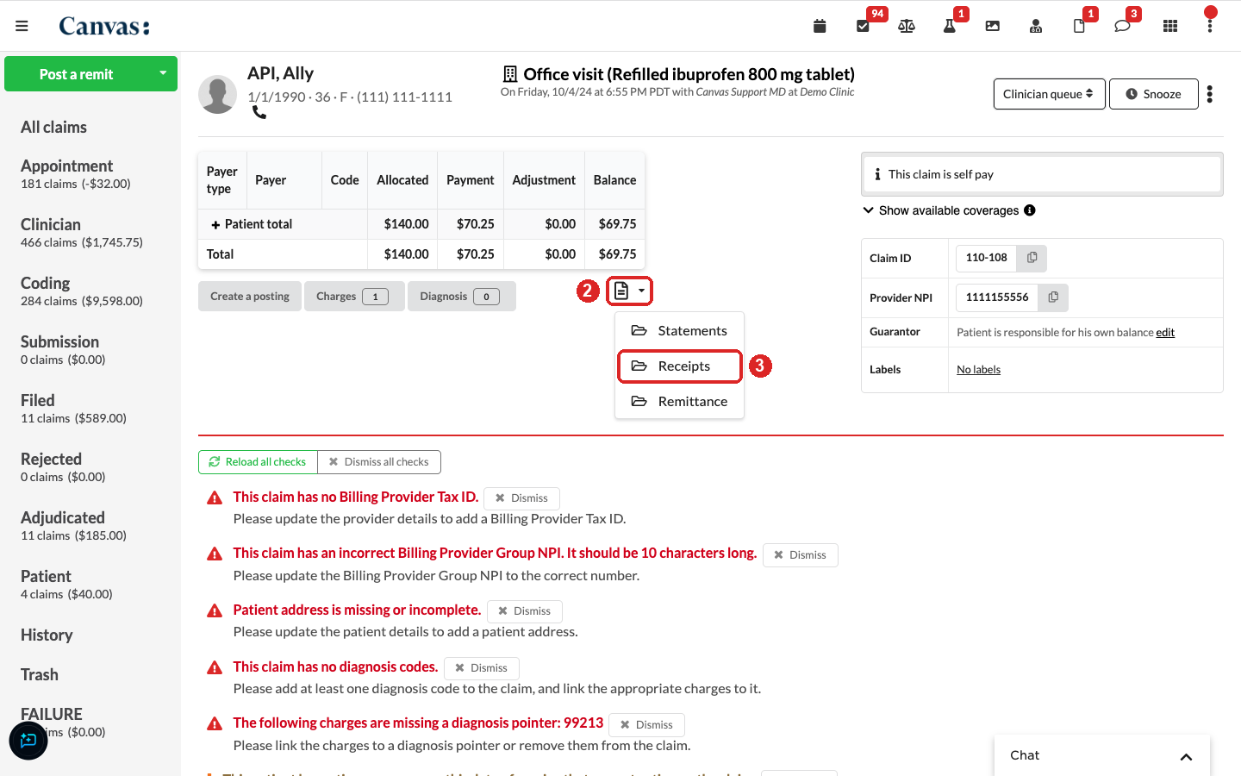1241x776 pixels.
Task: Click the No labels link
Action: [978, 370]
